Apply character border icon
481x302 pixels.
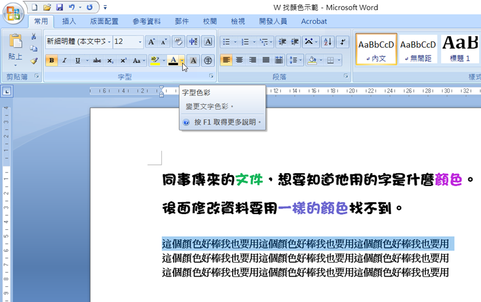click(x=208, y=42)
